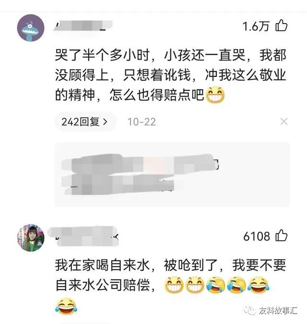Tap the chevron beside 242回复
The image size is (307, 324).
[x=105, y=122]
